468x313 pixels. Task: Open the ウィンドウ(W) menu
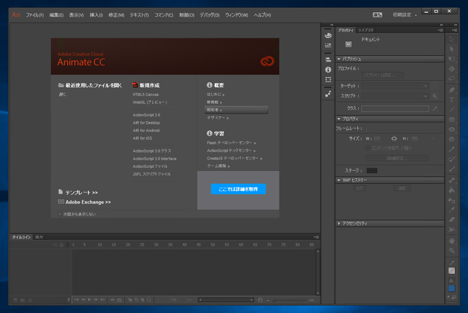pyautogui.click(x=236, y=15)
